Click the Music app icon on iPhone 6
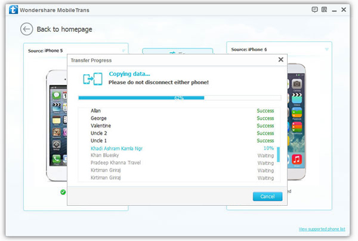The height and width of the screenshot is (241, 358). [x=297, y=159]
